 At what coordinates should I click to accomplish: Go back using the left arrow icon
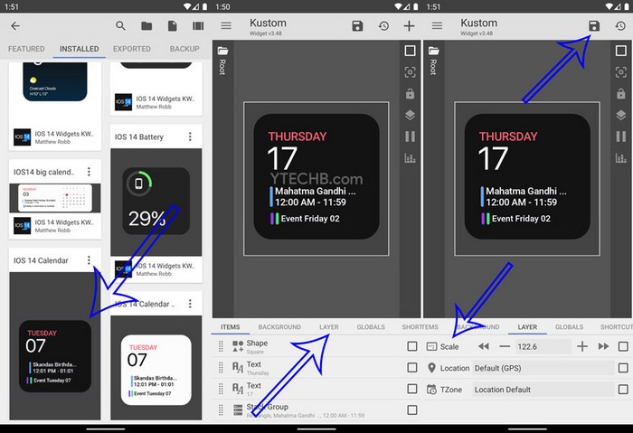click(14, 26)
